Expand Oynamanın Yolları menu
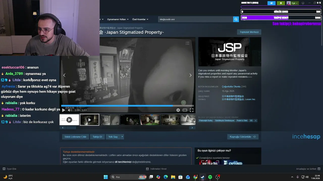 pos(118,19)
